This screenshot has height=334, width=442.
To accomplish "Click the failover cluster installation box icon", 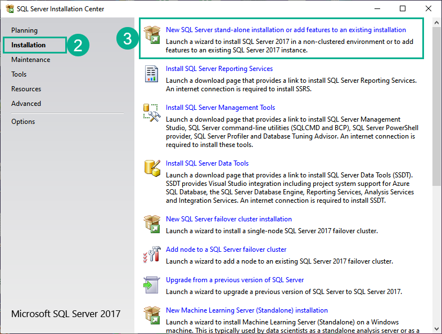I will click(x=152, y=224).
